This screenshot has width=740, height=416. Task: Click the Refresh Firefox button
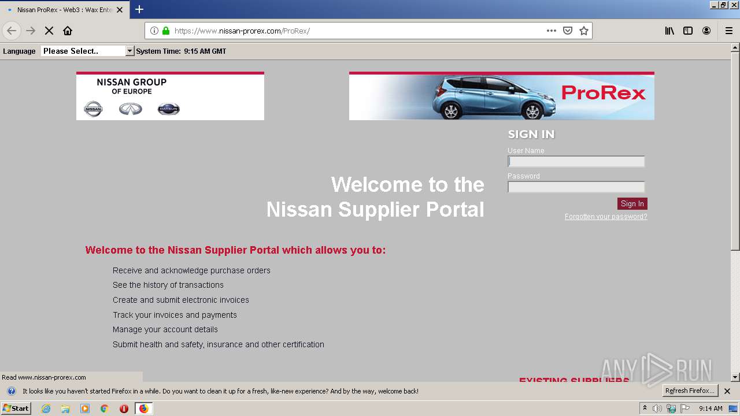click(x=690, y=391)
